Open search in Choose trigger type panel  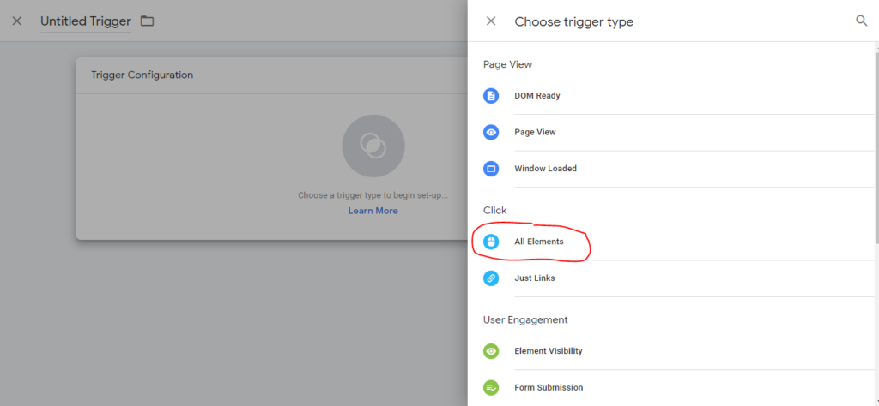(x=861, y=21)
